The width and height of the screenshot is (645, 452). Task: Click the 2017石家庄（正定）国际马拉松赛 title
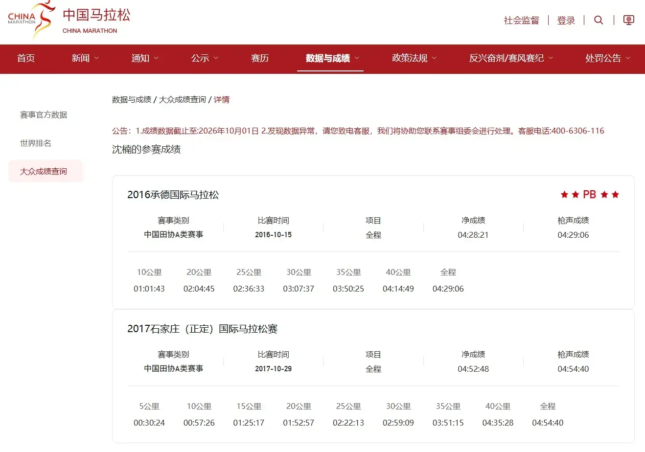pyautogui.click(x=203, y=329)
